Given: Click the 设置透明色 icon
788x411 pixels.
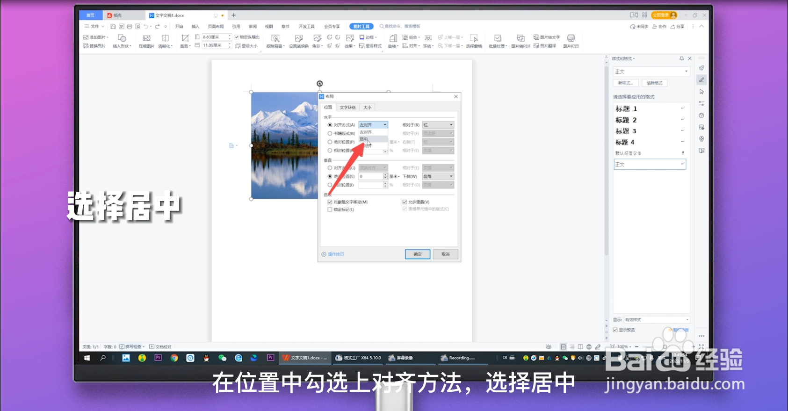Looking at the screenshot, I should (x=298, y=38).
